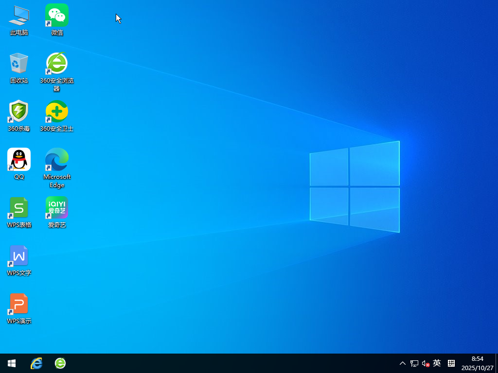Open the taskbar clock and date
The image size is (498, 373).
[x=477, y=363]
